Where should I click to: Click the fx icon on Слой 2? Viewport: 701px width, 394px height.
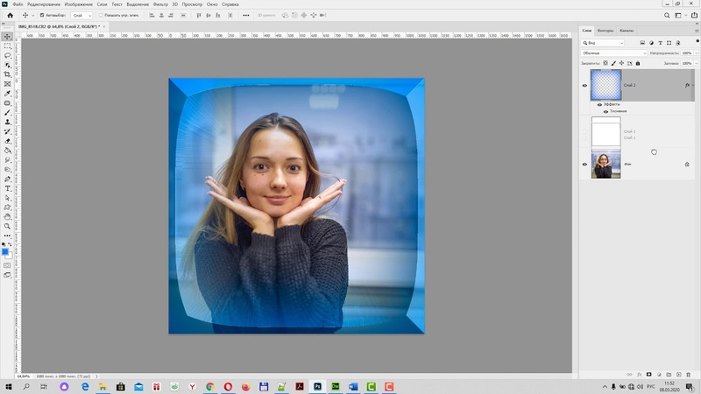pos(686,85)
